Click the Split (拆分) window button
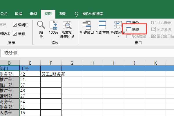 133,22
